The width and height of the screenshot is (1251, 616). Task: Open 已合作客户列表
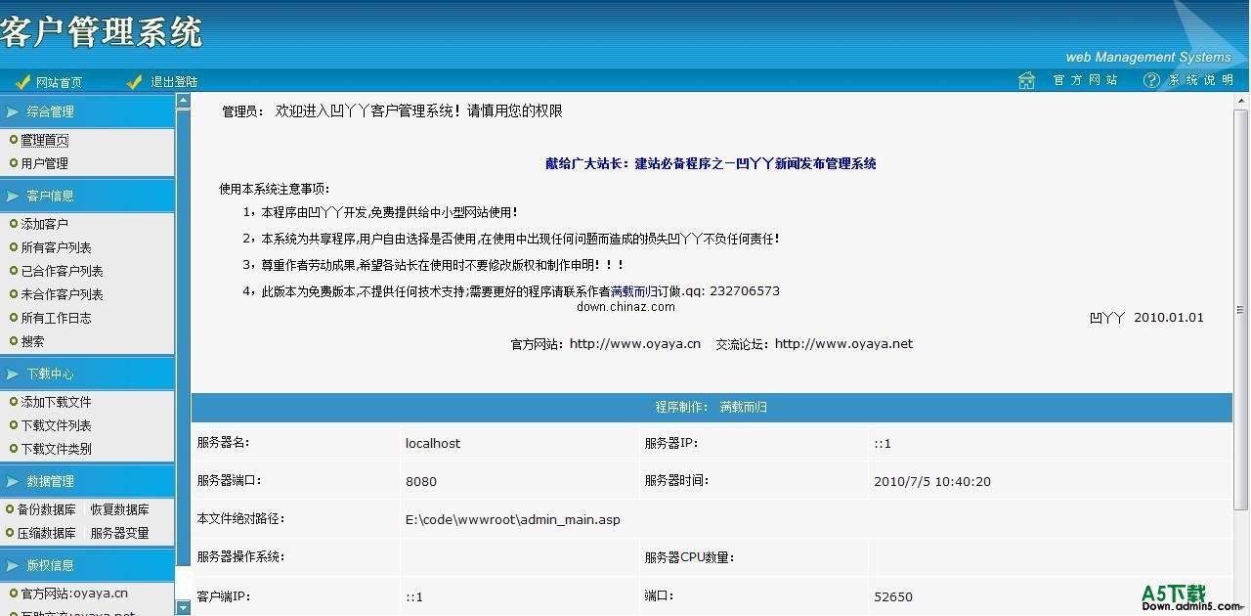63,271
